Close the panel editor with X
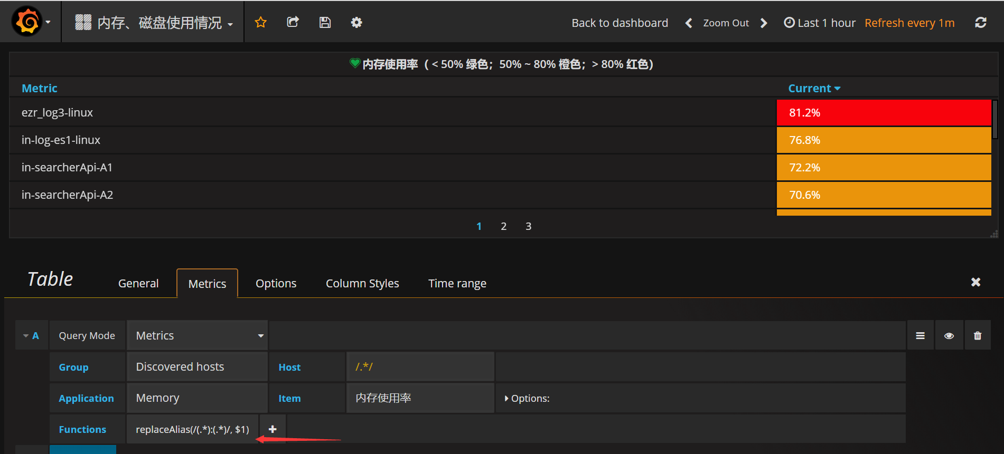This screenshot has height=454, width=1004. [x=975, y=282]
